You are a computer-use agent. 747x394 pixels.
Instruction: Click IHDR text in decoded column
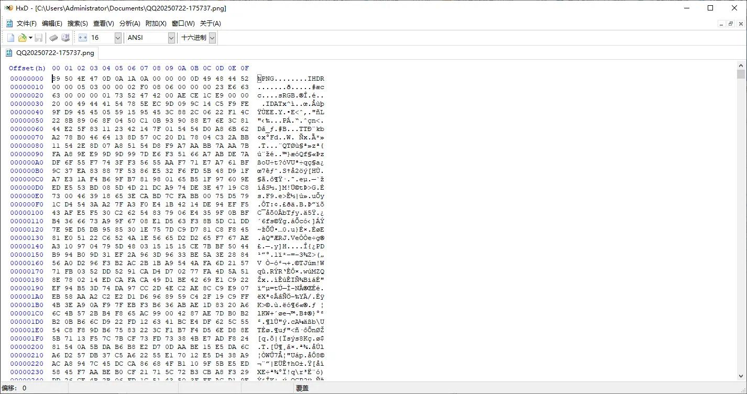[x=316, y=79]
